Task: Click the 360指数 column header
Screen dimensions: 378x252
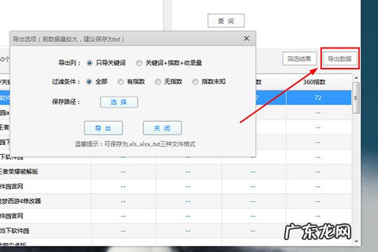Action: 318,82
